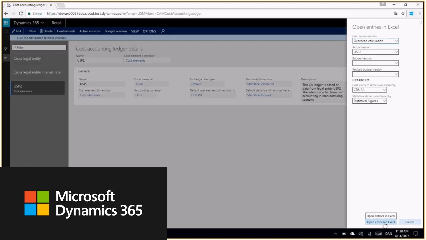The width and height of the screenshot is (427, 240).
Task: Follow the Statistical elements link
Action: pyautogui.click(x=260, y=84)
